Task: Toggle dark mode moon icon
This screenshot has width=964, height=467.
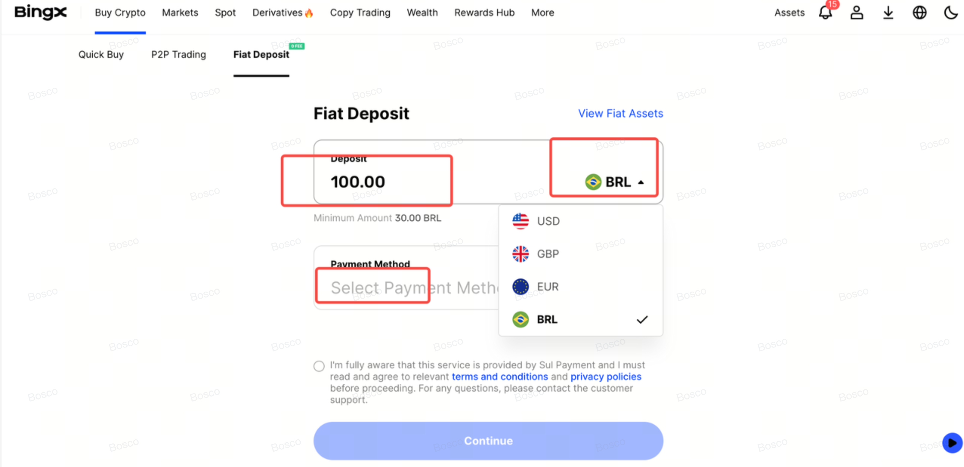Action: (x=950, y=13)
